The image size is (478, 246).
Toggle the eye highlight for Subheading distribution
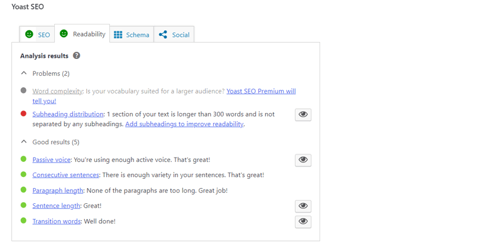point(303,115)
